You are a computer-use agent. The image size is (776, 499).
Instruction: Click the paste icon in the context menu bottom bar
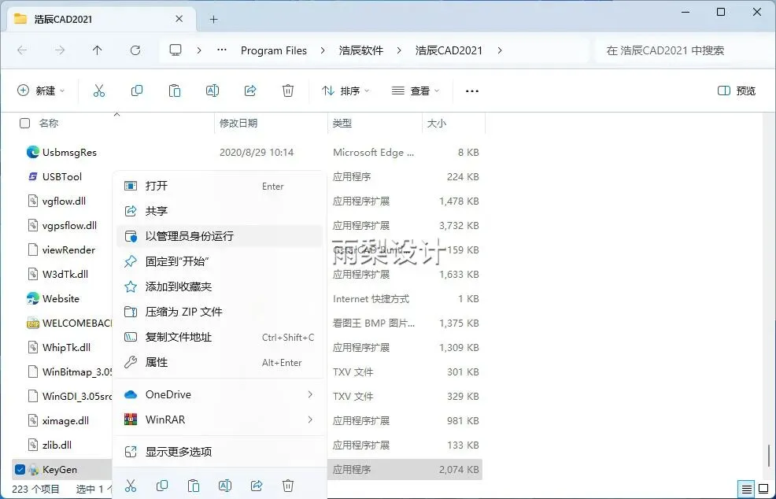(194, 486)
